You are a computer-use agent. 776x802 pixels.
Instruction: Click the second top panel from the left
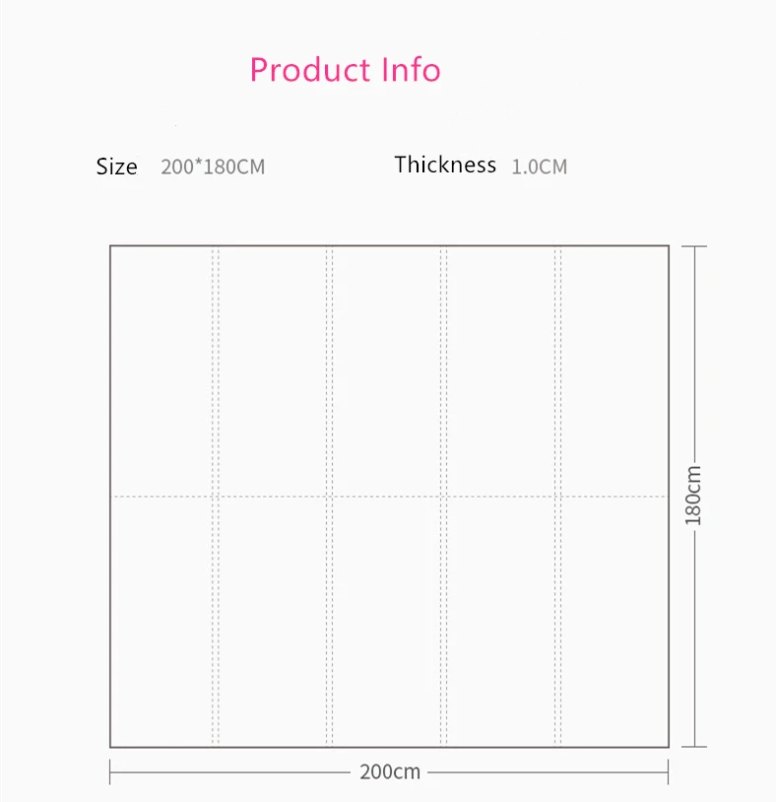pyautogui.click(x=273, y=371)
